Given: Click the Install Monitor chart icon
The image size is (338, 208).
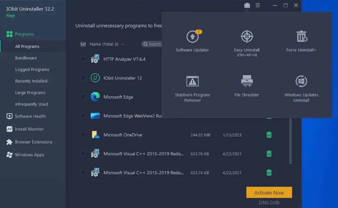Looking at the screenshot, I should click(x=9, y=129).
